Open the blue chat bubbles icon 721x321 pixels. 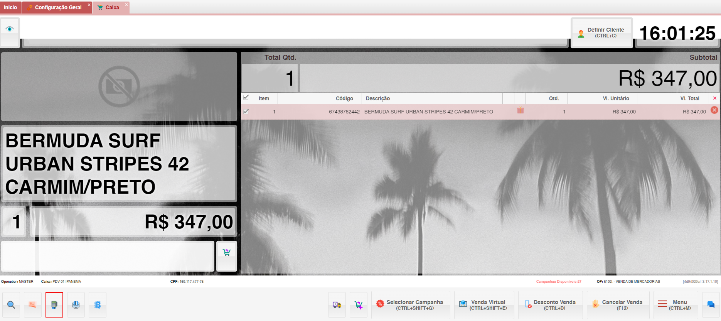pos(711,305)
